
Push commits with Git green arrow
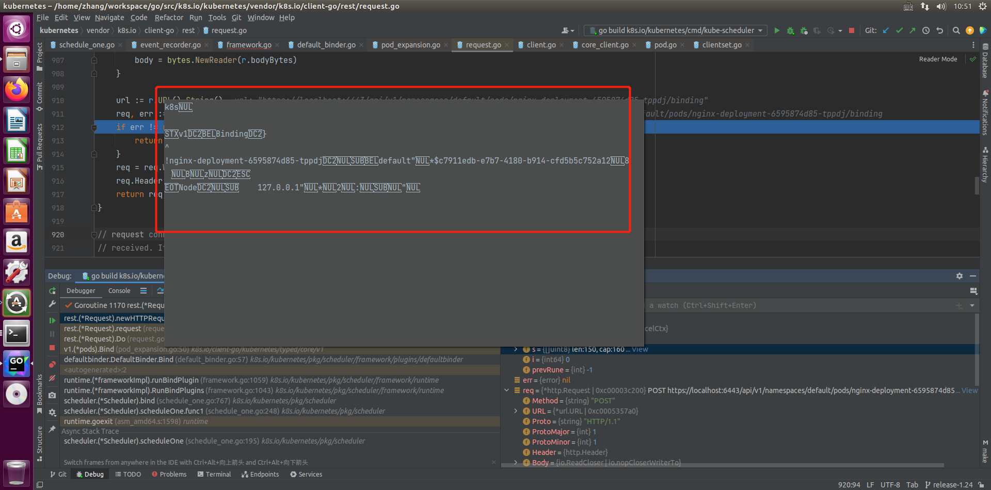coord(913,30)
